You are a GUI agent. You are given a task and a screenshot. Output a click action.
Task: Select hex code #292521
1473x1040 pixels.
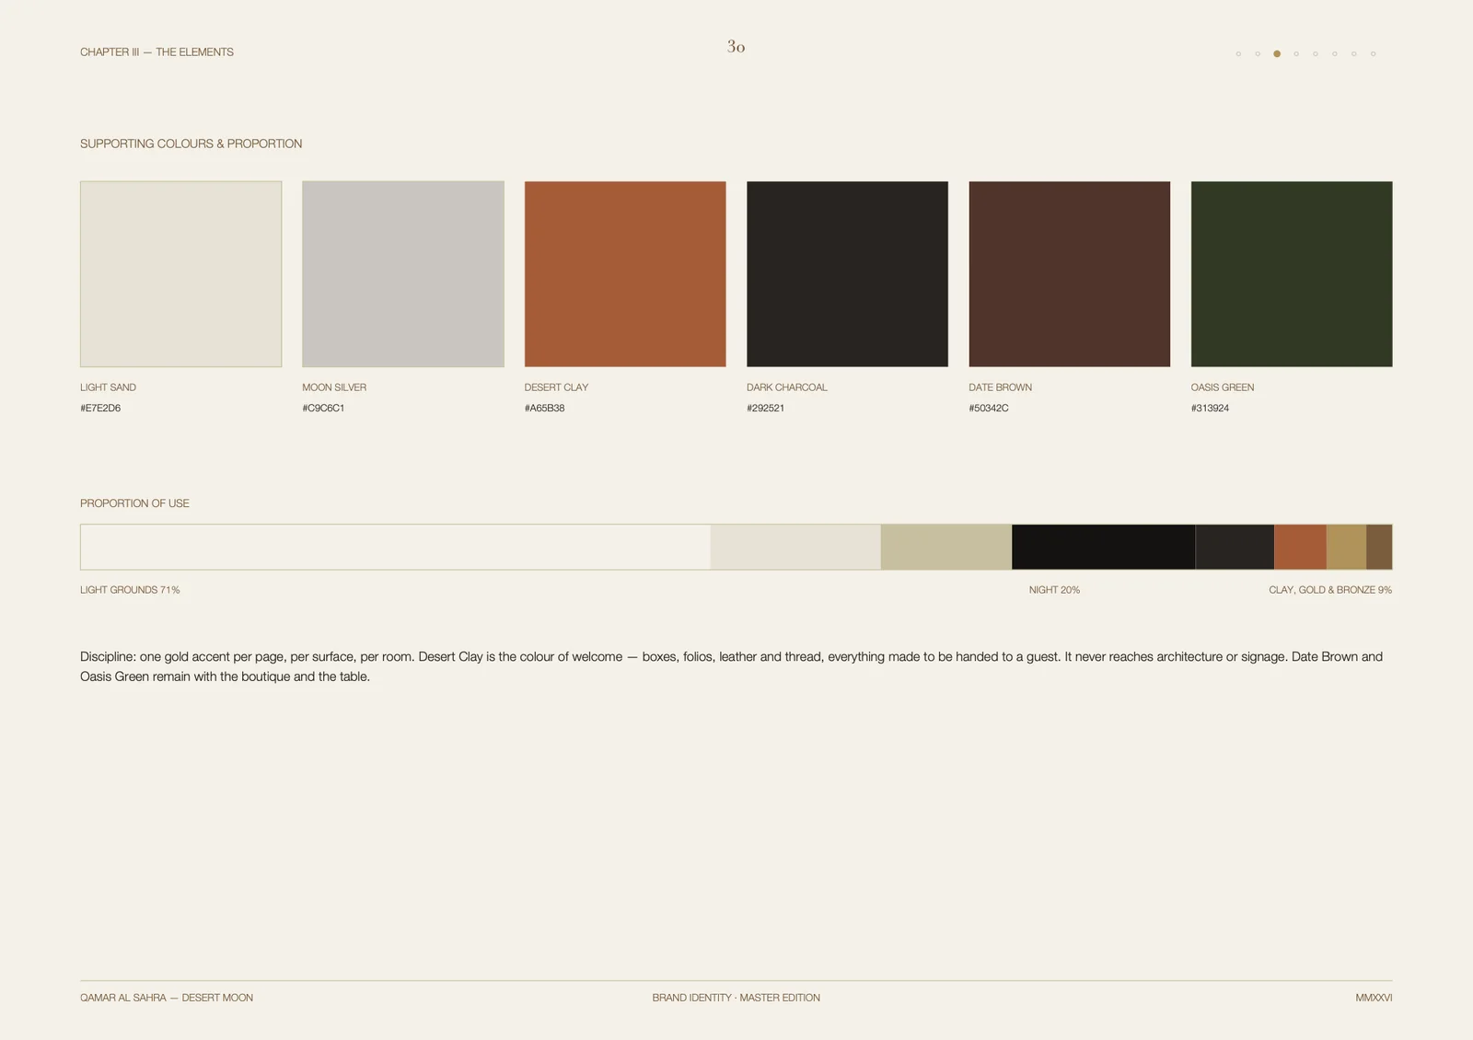[x=766, y=408]
